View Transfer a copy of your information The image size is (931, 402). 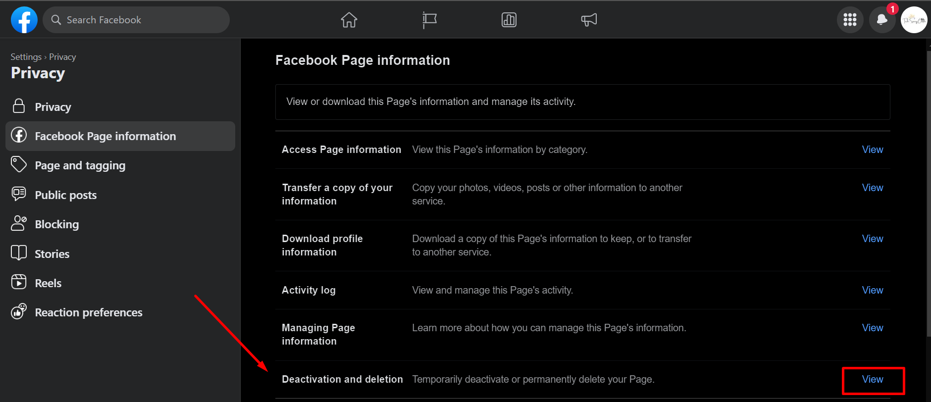873,188
